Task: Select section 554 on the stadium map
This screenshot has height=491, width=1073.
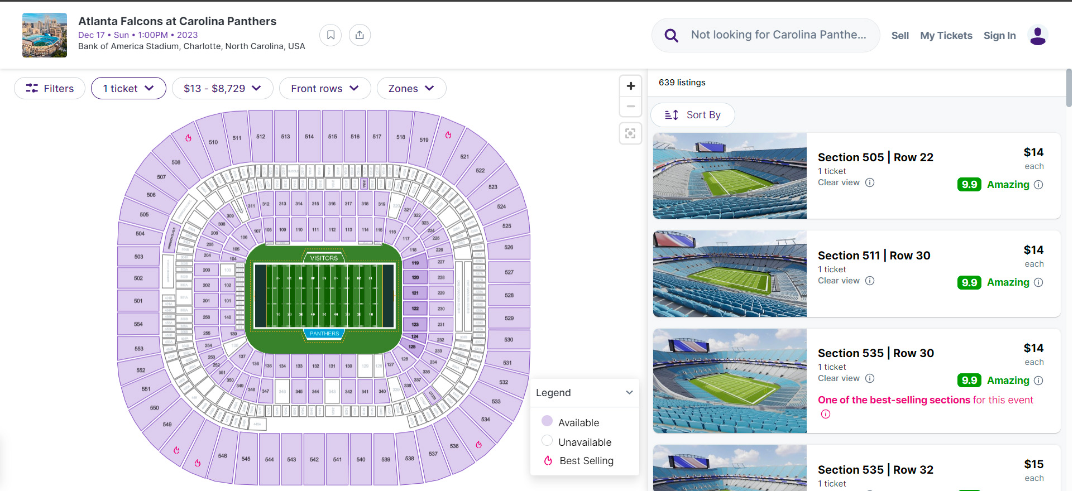Action: click(x=138, y=324)
